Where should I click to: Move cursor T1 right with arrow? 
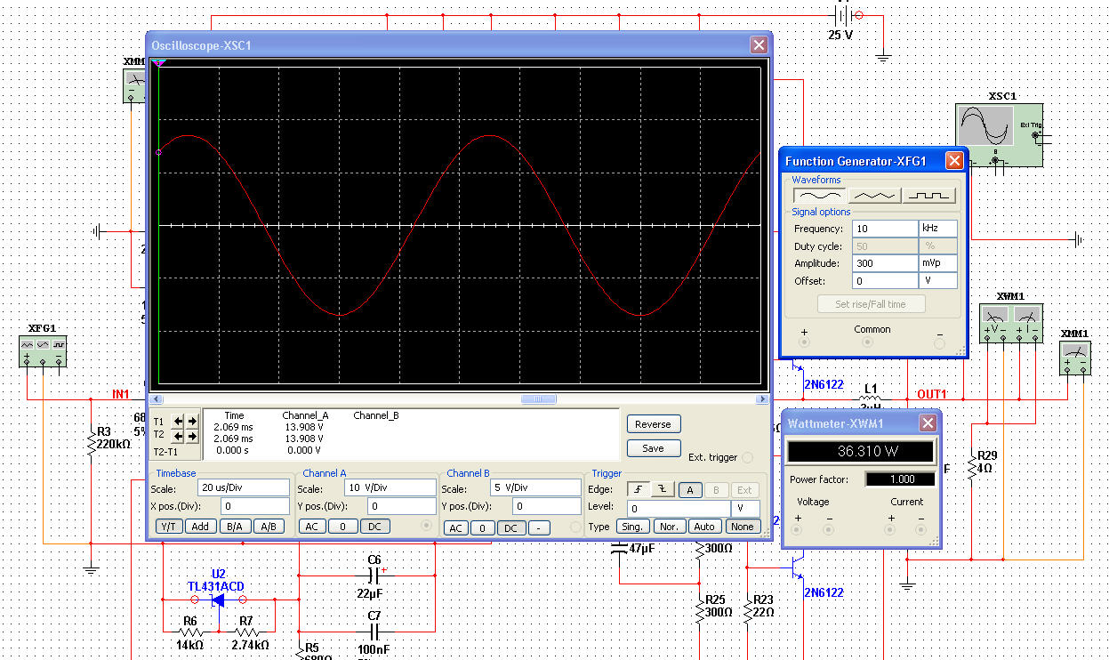click(x=192, y=421)
